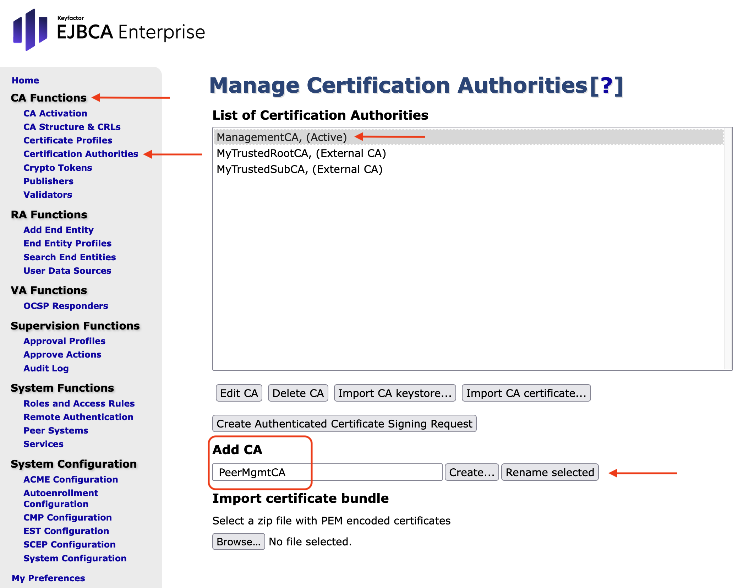Click the CA list vertical scrollbar
749x588 pixels.
[728, 249]
